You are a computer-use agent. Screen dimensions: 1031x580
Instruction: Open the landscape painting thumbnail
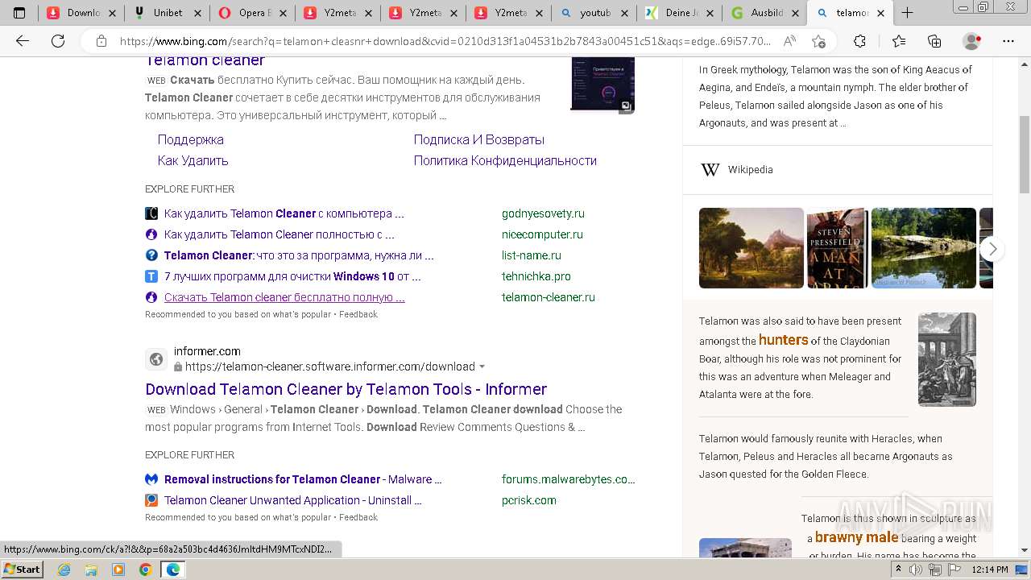[x=752, y=248]
